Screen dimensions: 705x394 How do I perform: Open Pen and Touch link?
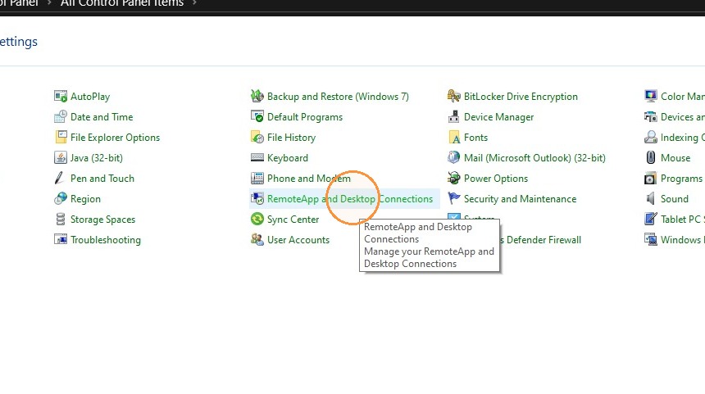(x=102, y=179)
